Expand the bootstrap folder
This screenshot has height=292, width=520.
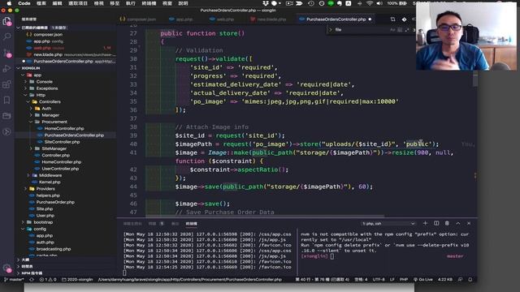[x=24, y=222]
